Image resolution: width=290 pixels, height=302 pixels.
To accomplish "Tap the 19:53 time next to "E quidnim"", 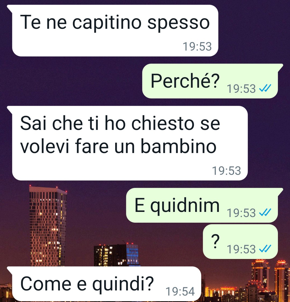I will tap(241, 213).
